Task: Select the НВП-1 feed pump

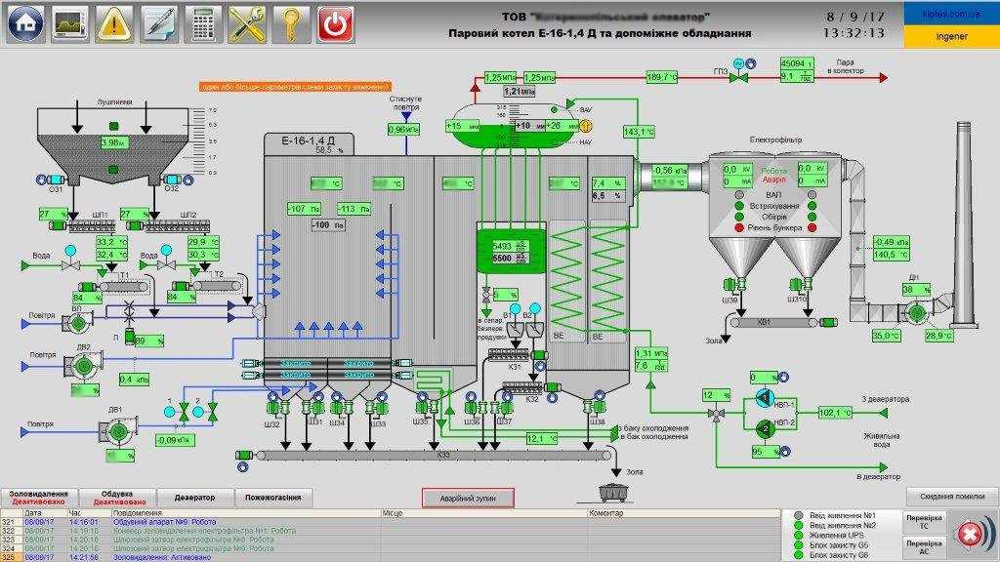Action: click(764, 399)
